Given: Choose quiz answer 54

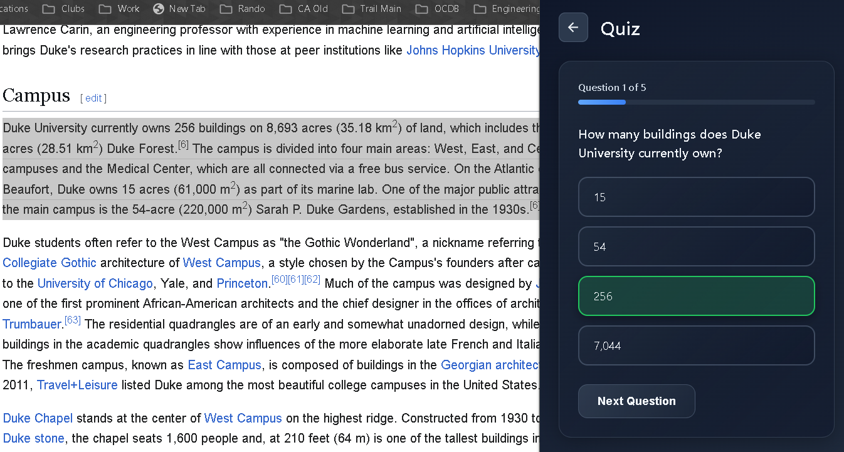Looking at the screenshot, I should click(696, 246).
